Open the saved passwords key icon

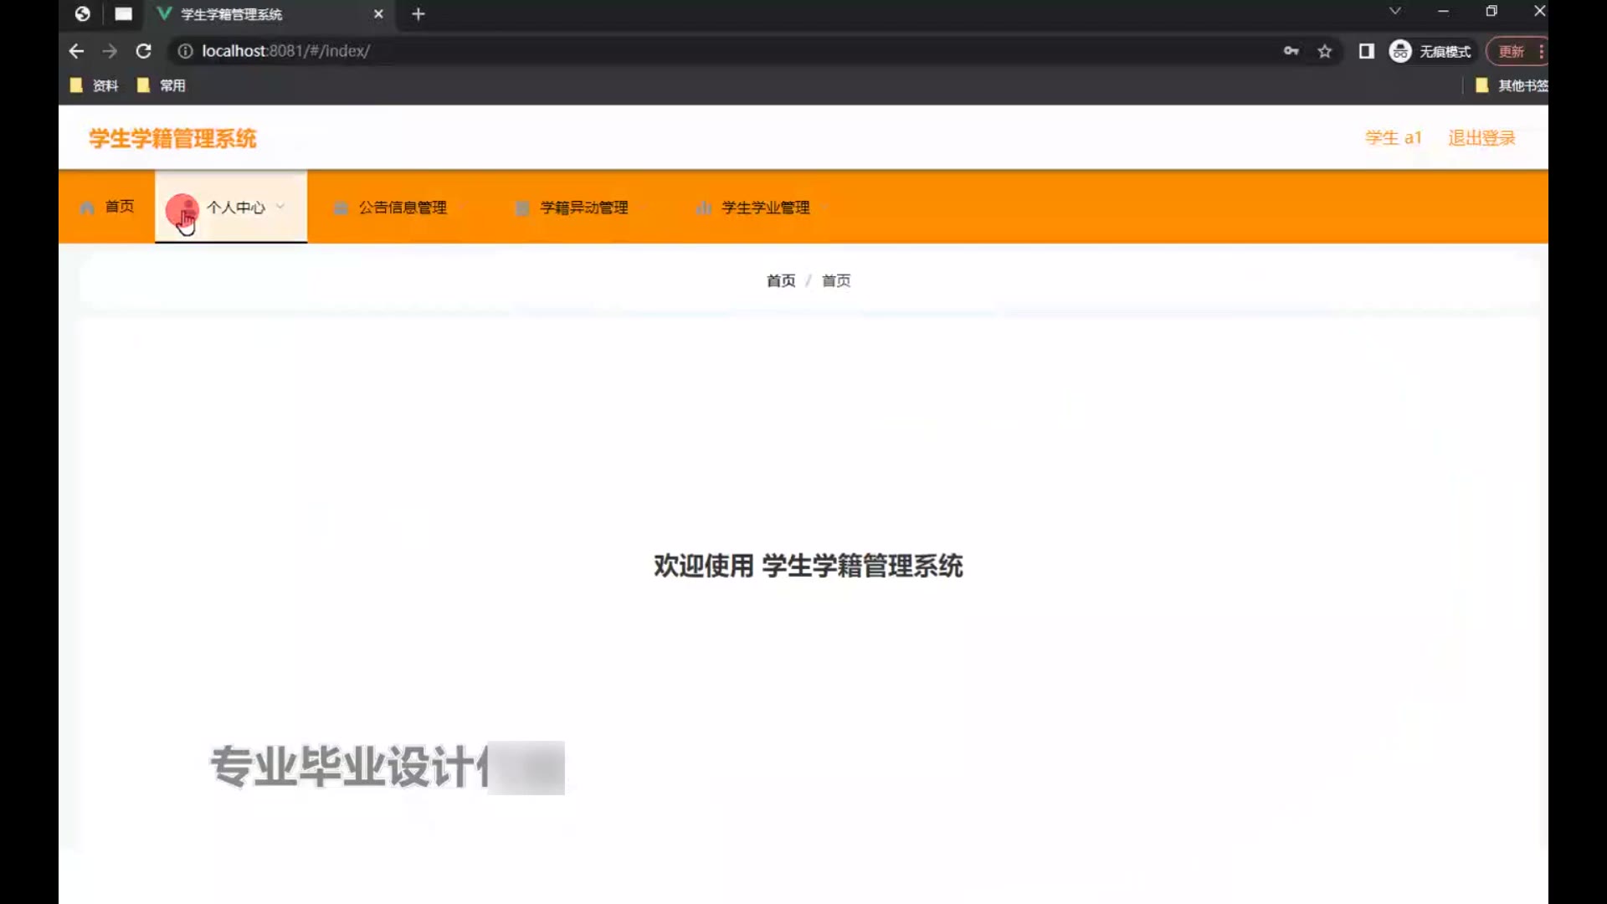(x=1291, y=51)
